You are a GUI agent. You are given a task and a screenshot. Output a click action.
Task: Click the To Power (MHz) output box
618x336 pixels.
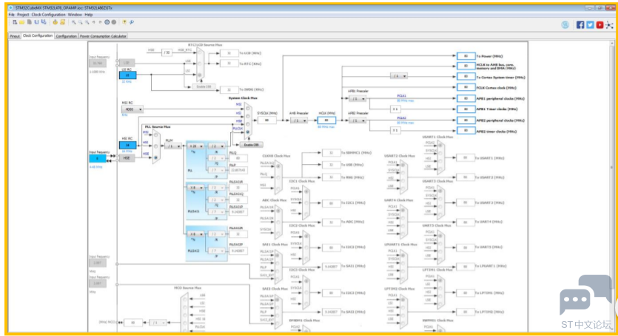[x=466, y=56]
